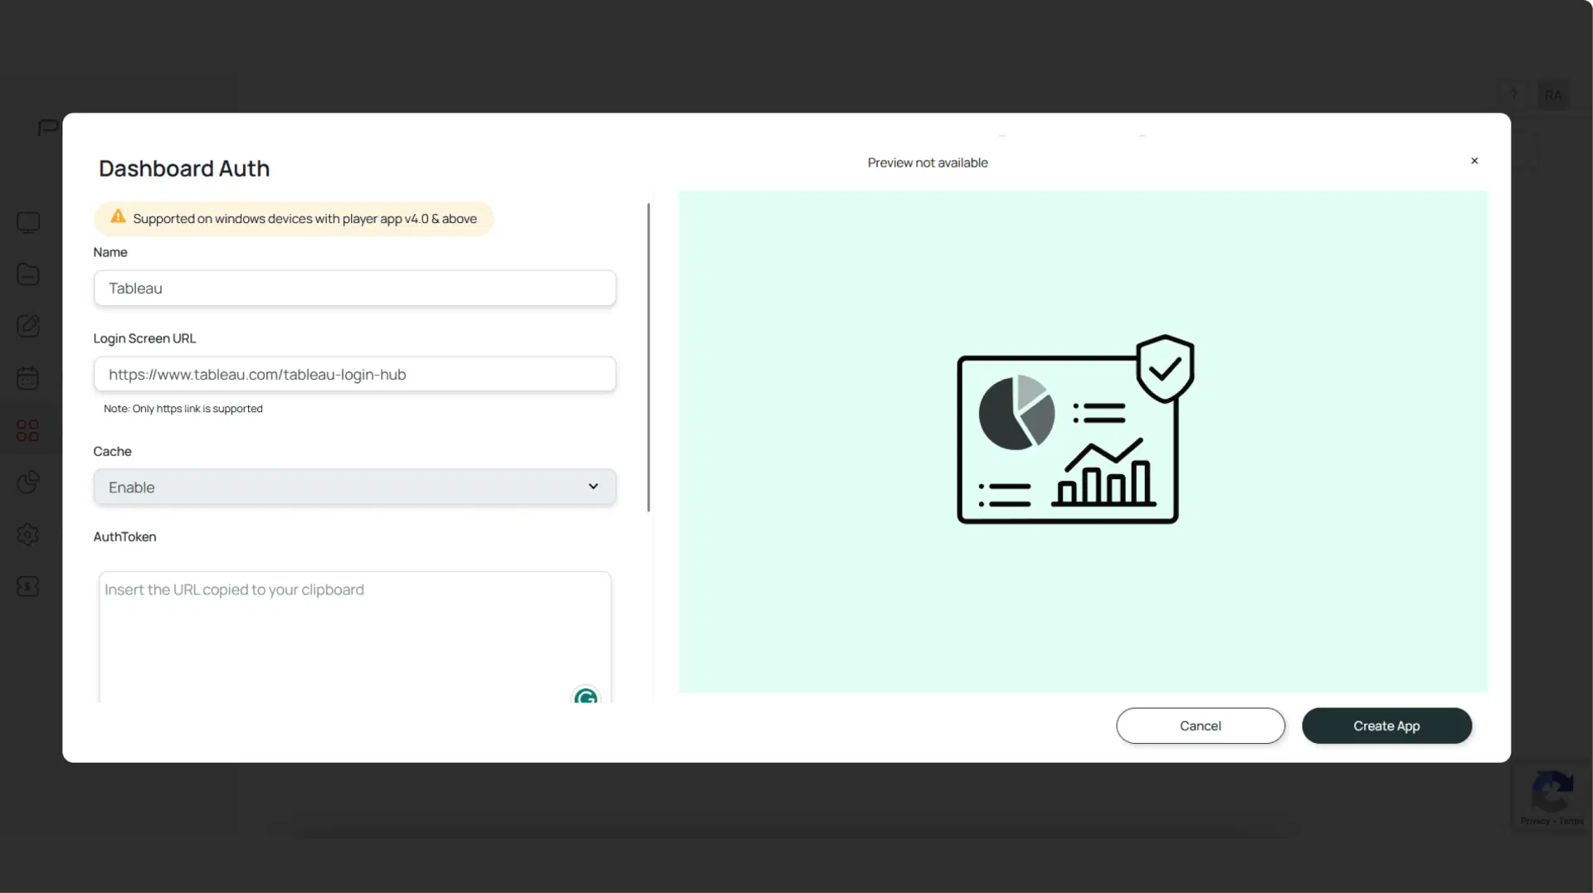
Task: Select the Apps grid icon in sidebar
Action: [x=28, y=430]
